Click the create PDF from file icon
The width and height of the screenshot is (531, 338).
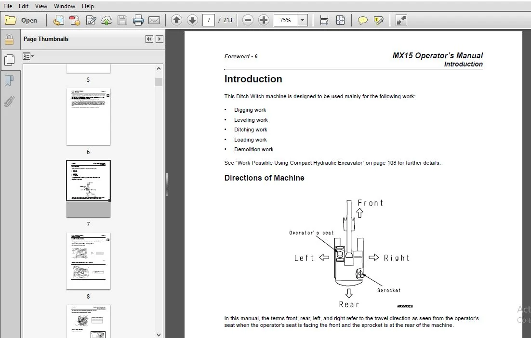(59, 20)
